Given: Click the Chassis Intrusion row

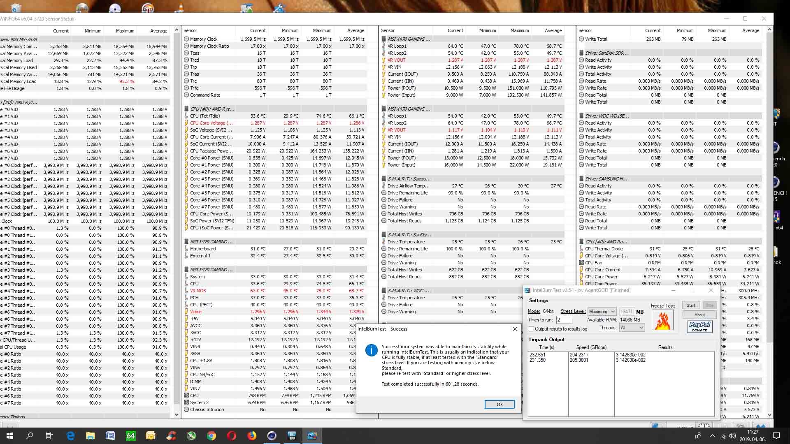Looking at the screenshot, I should coord(275,409).
